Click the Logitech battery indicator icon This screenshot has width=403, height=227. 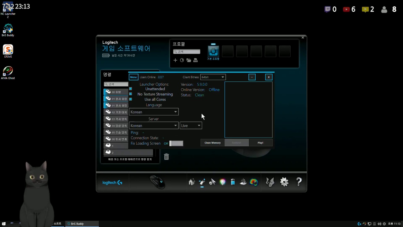pos(106,55)
